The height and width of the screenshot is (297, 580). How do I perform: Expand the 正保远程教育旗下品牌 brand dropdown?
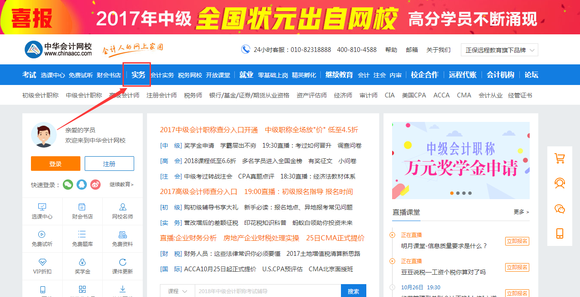pos(499,49)
